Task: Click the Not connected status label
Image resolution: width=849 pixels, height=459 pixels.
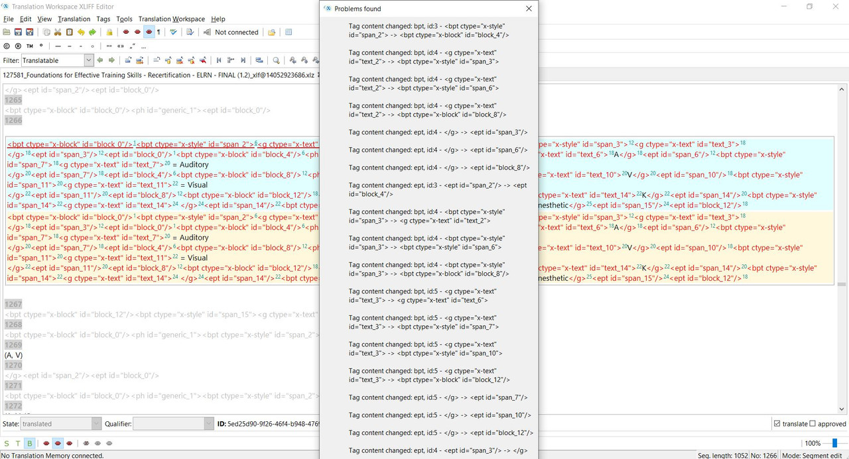Action: pyautogui.click(x=237, y=32)
